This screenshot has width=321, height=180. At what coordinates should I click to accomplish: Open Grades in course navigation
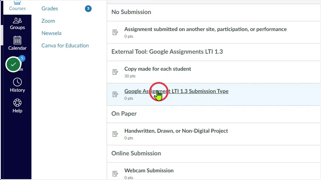50,9
